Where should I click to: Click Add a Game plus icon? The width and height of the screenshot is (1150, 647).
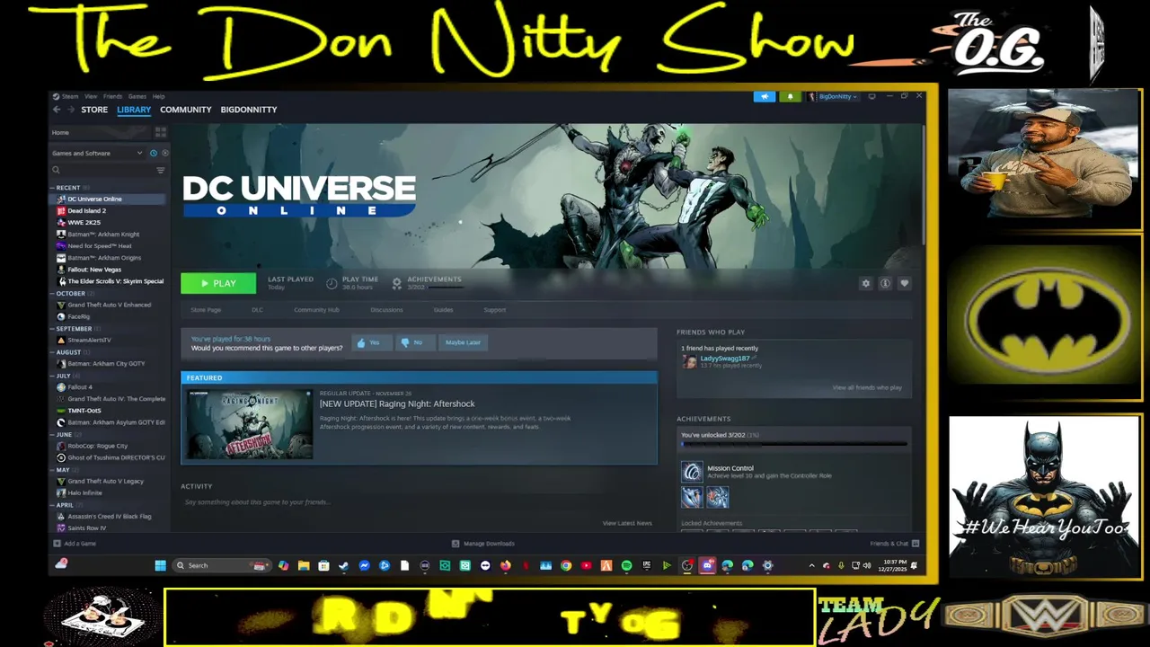click(57, 544)
